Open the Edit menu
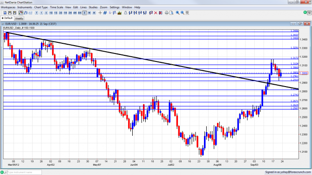312x175 pixels. [x=75, y=7]
